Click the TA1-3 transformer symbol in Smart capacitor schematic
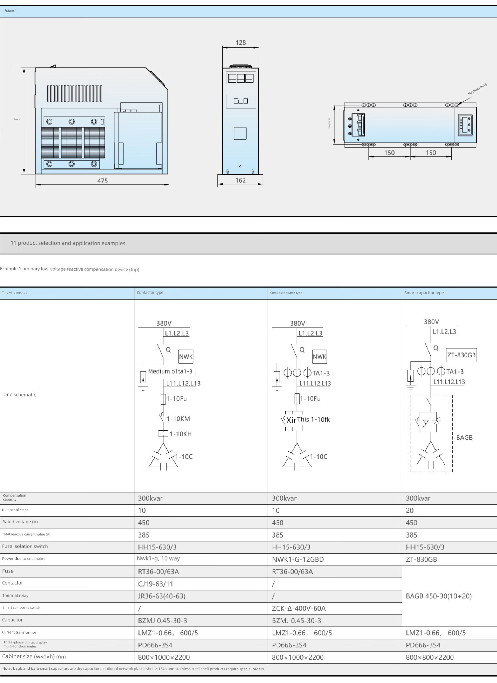The width and height of the screenshot is (497, 683). pos(431,371)
